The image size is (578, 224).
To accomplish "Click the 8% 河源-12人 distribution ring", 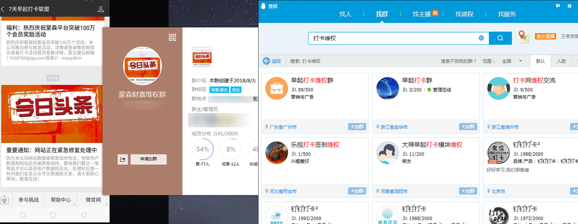I will click(x=231, y=149).
